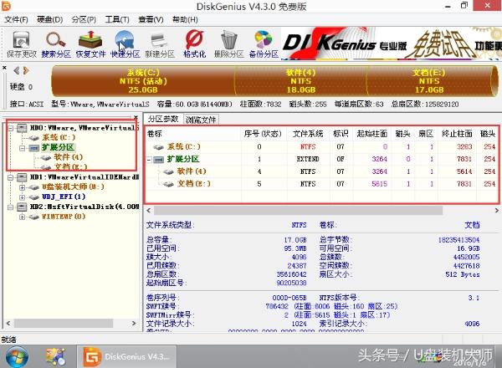The height and width of the screenshot is (368, 502).
Task: Open Search Partition (搜索分区) tool
Action: pyautogui.click(x=56, y=44)
